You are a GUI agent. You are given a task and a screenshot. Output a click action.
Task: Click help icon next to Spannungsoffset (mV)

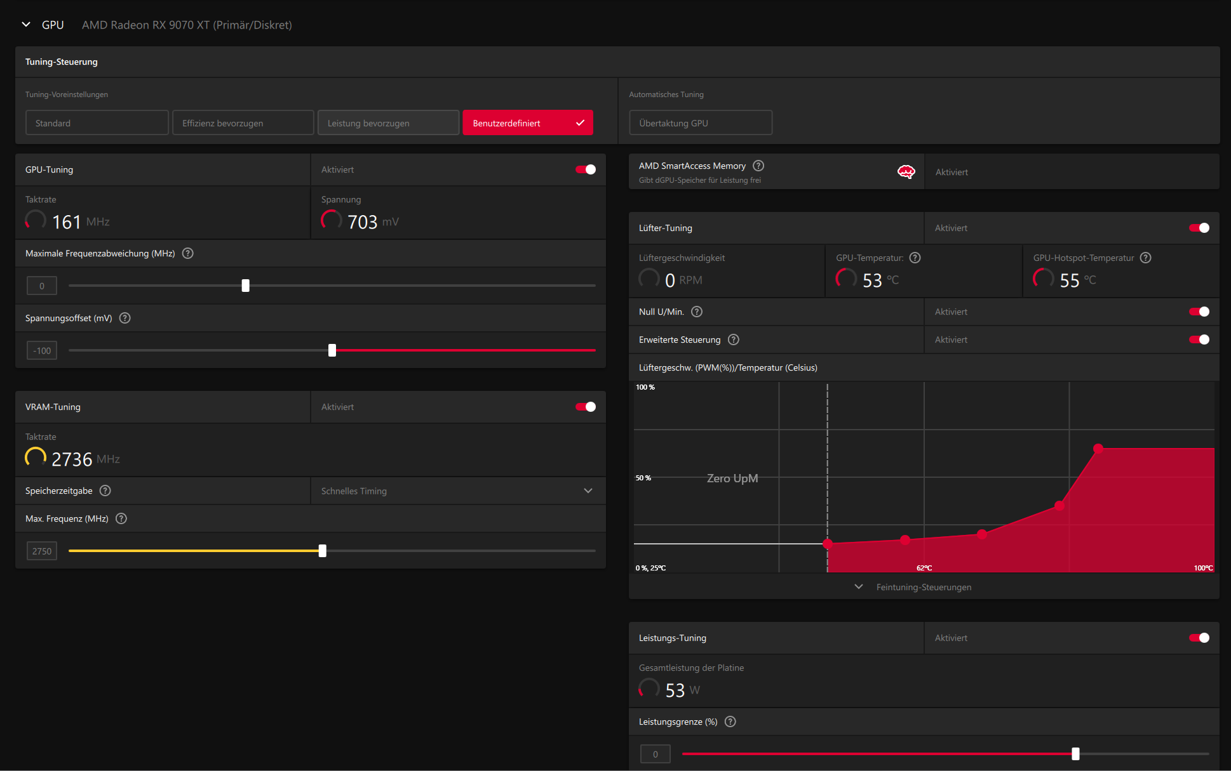click(x=125, y=318)
